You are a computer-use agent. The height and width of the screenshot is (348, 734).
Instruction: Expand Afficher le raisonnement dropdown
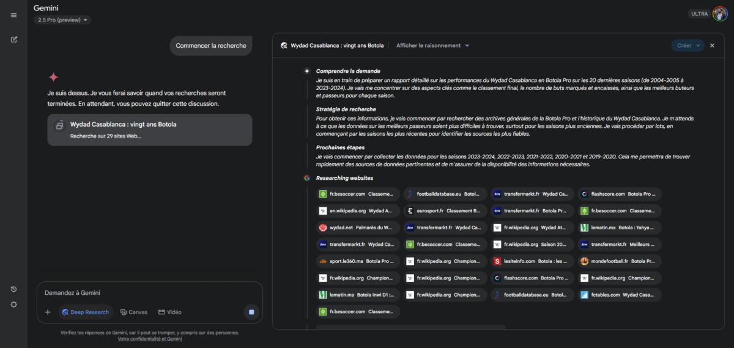click(x=433, y=45)
